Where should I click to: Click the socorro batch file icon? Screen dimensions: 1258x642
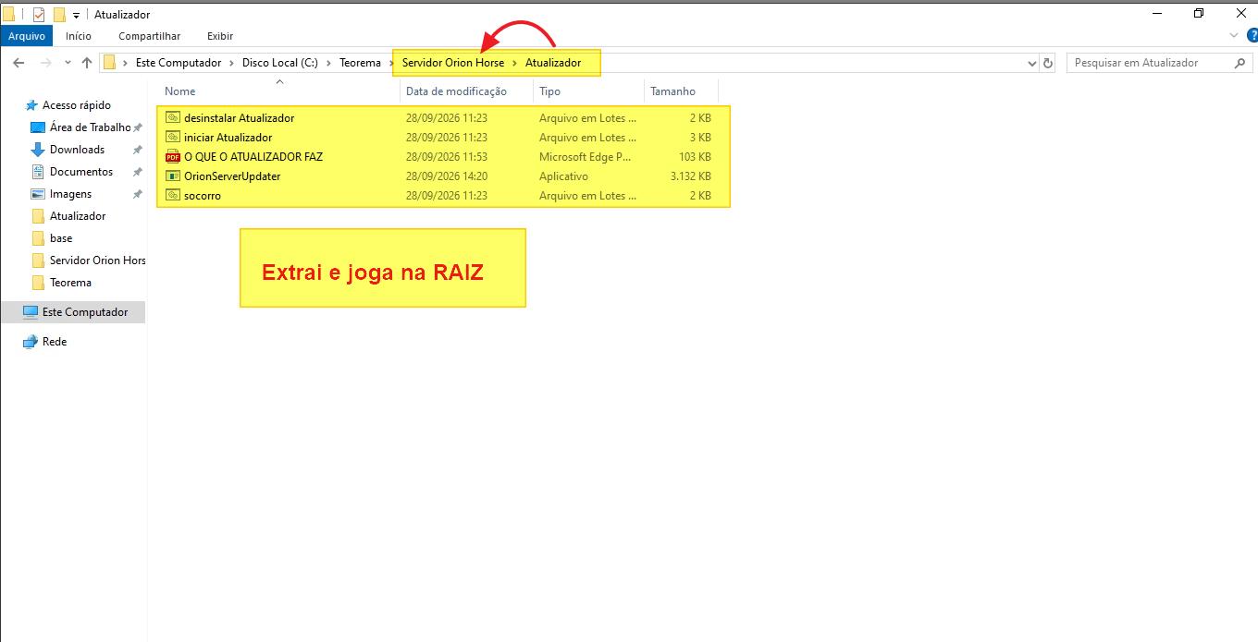click(x=172, y=196)
